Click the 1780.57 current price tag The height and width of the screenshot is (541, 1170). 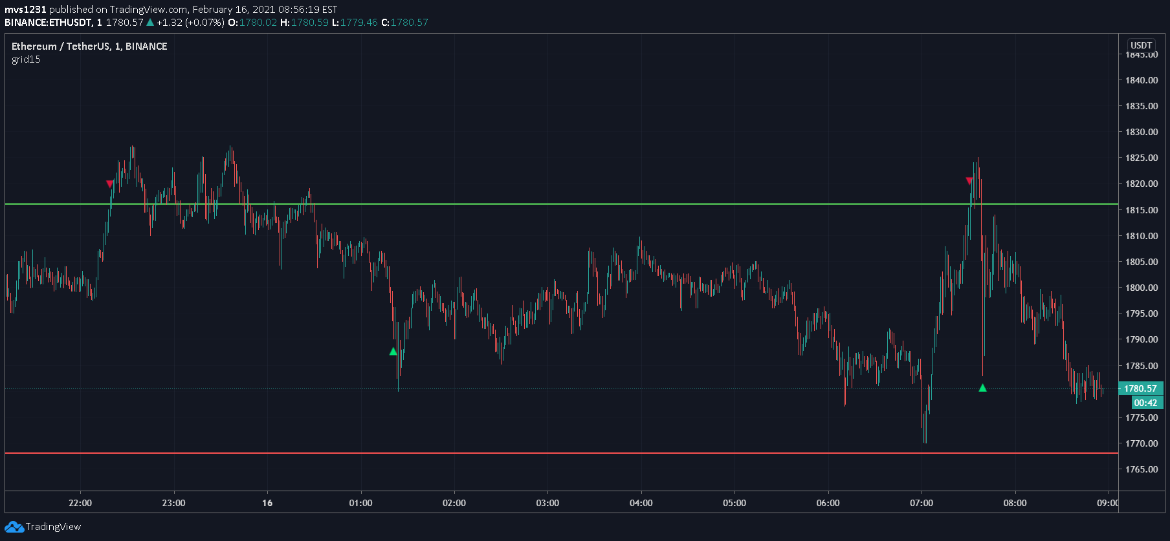click(x=1140, y=388)
